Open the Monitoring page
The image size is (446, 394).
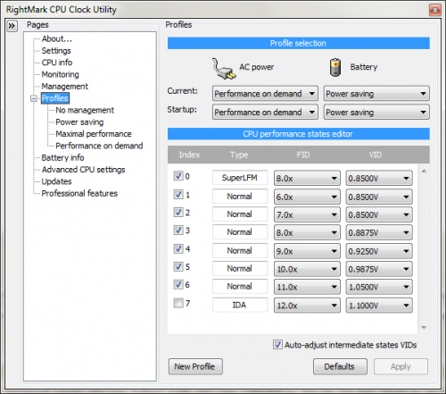60,74
